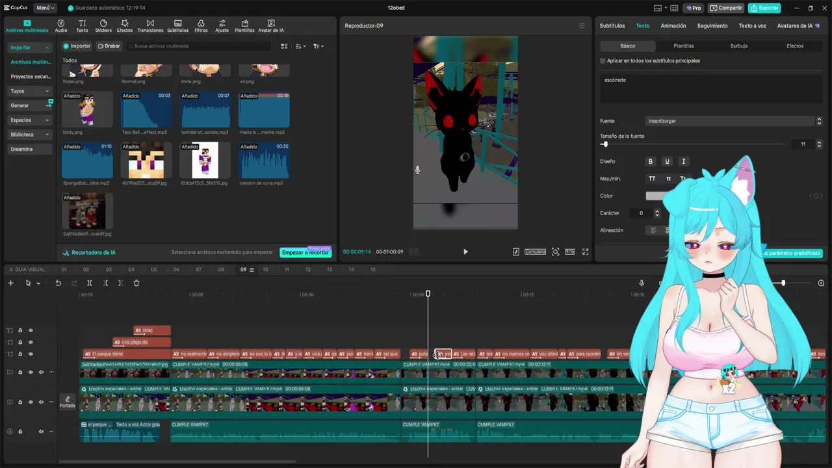Open the Portada cover editor
This screenshot has width=832, height=468.
(68, 402)
